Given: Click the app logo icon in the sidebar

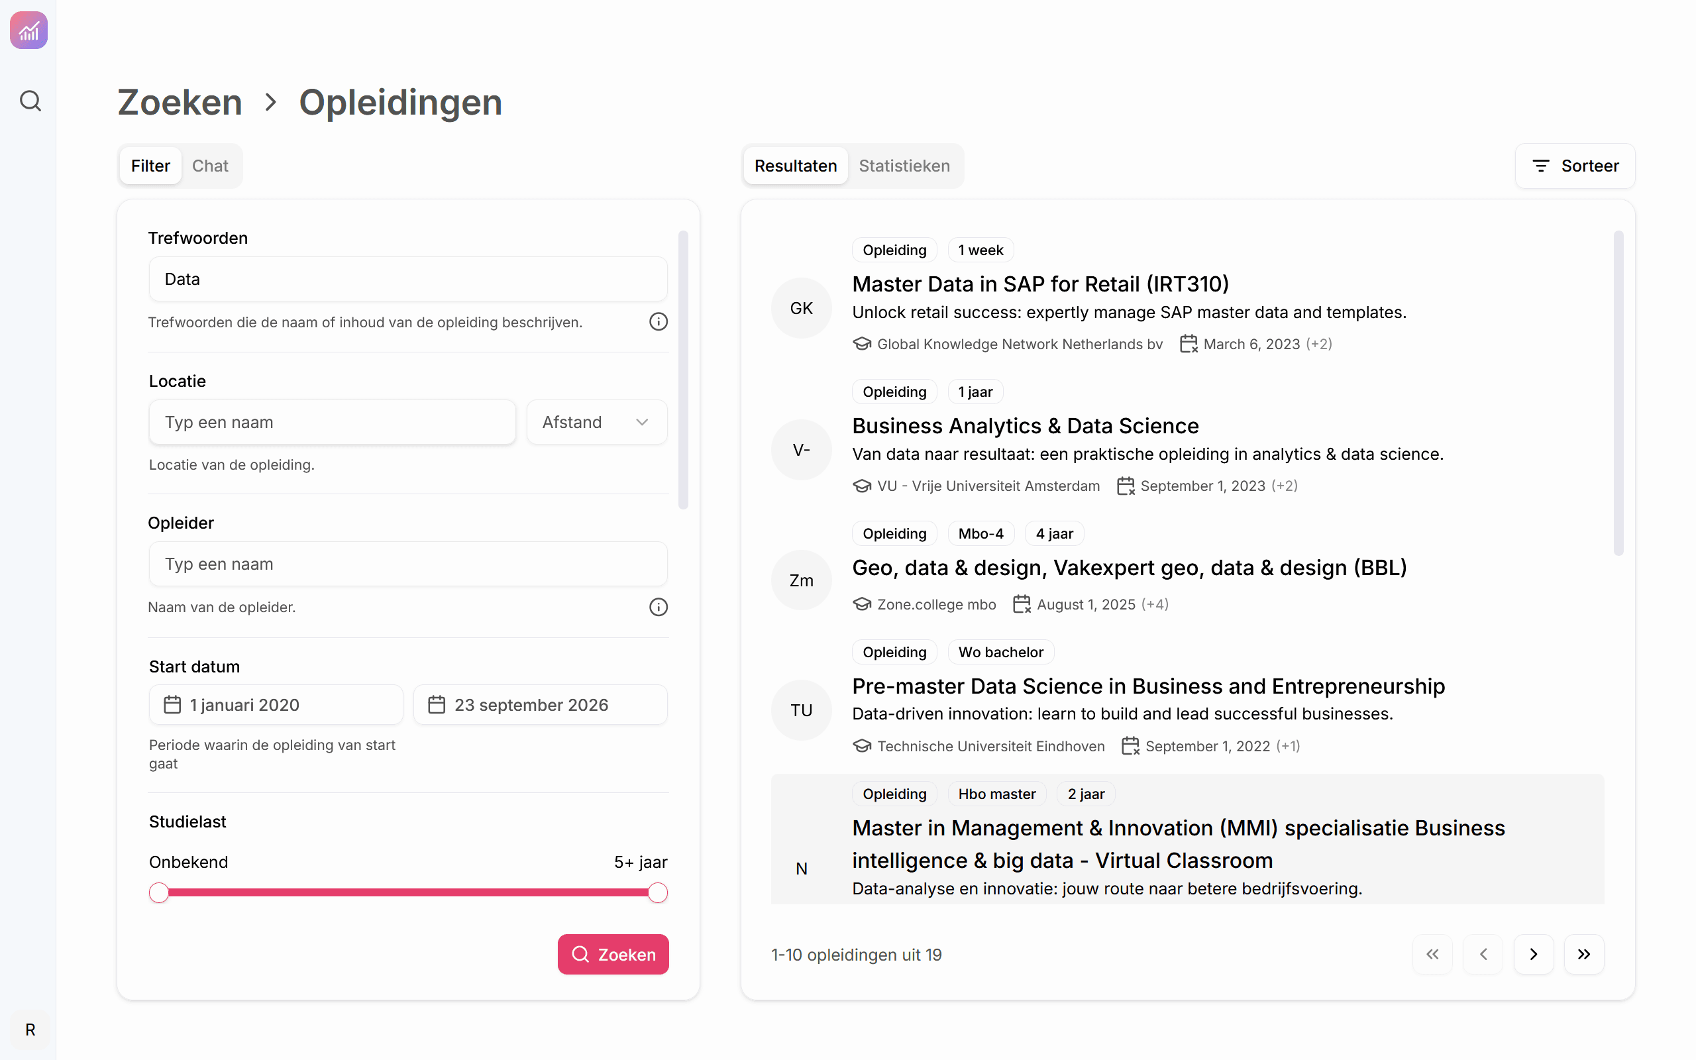Looking at the screenshot, I should [x=28, y=30].
